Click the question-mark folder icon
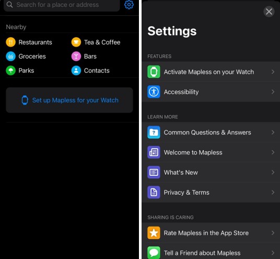Image resolution: width=280 pixels, height=259 pixels. coord(154,132)
